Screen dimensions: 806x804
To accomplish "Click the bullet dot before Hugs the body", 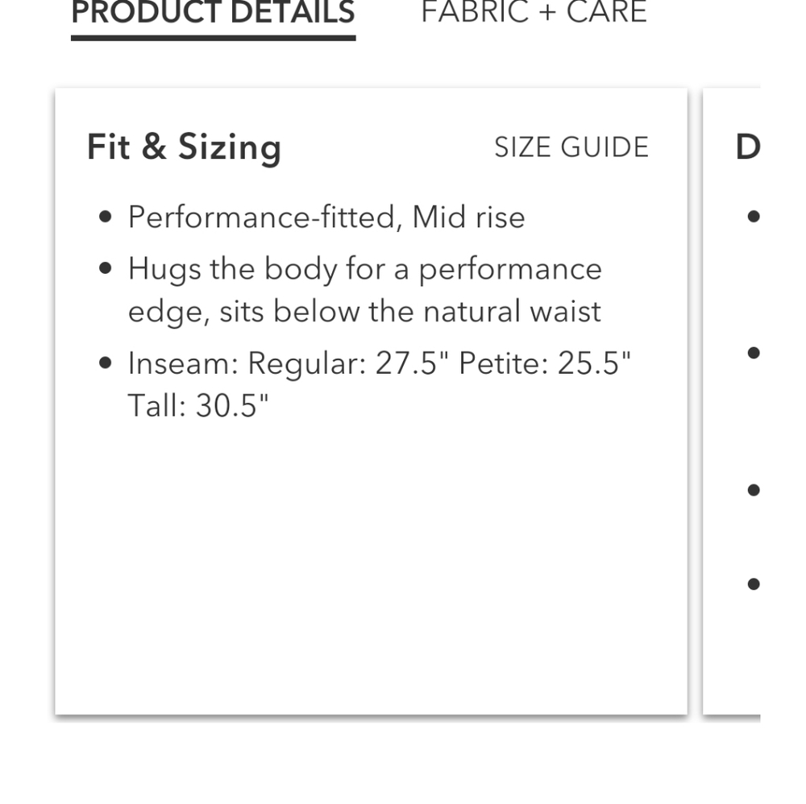I will click(x=106, y=268).
